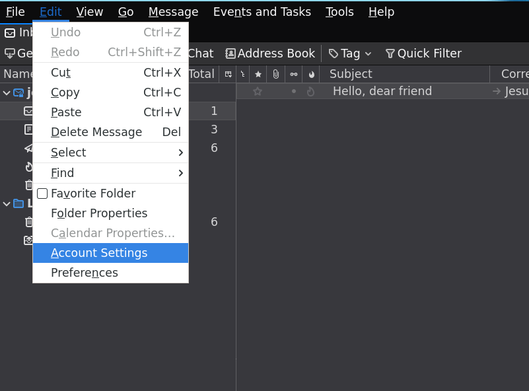
Task: Click the thread column header icon
Action: 243,74
